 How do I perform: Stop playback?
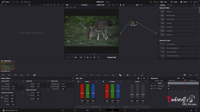pos(87,57)
